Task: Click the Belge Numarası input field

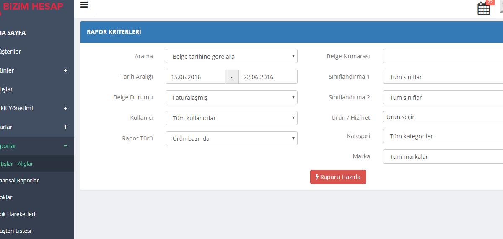Action: pyautogui.click(x=442, y=57)
